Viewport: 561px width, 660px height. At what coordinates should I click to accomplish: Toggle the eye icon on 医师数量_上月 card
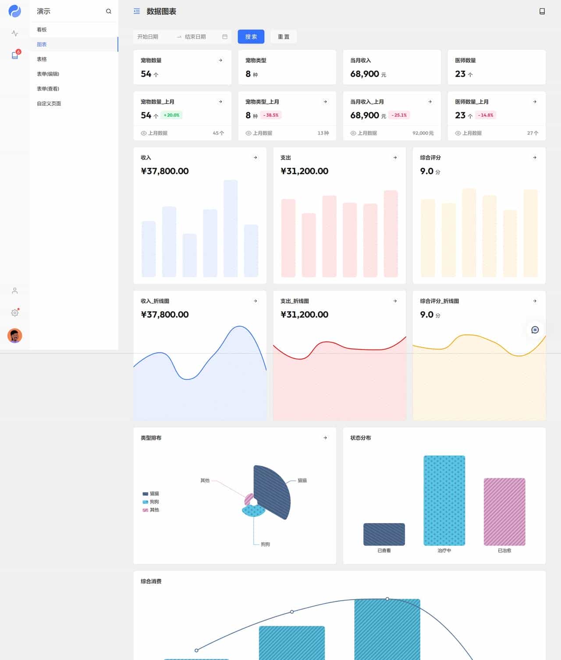click(458, 133)
